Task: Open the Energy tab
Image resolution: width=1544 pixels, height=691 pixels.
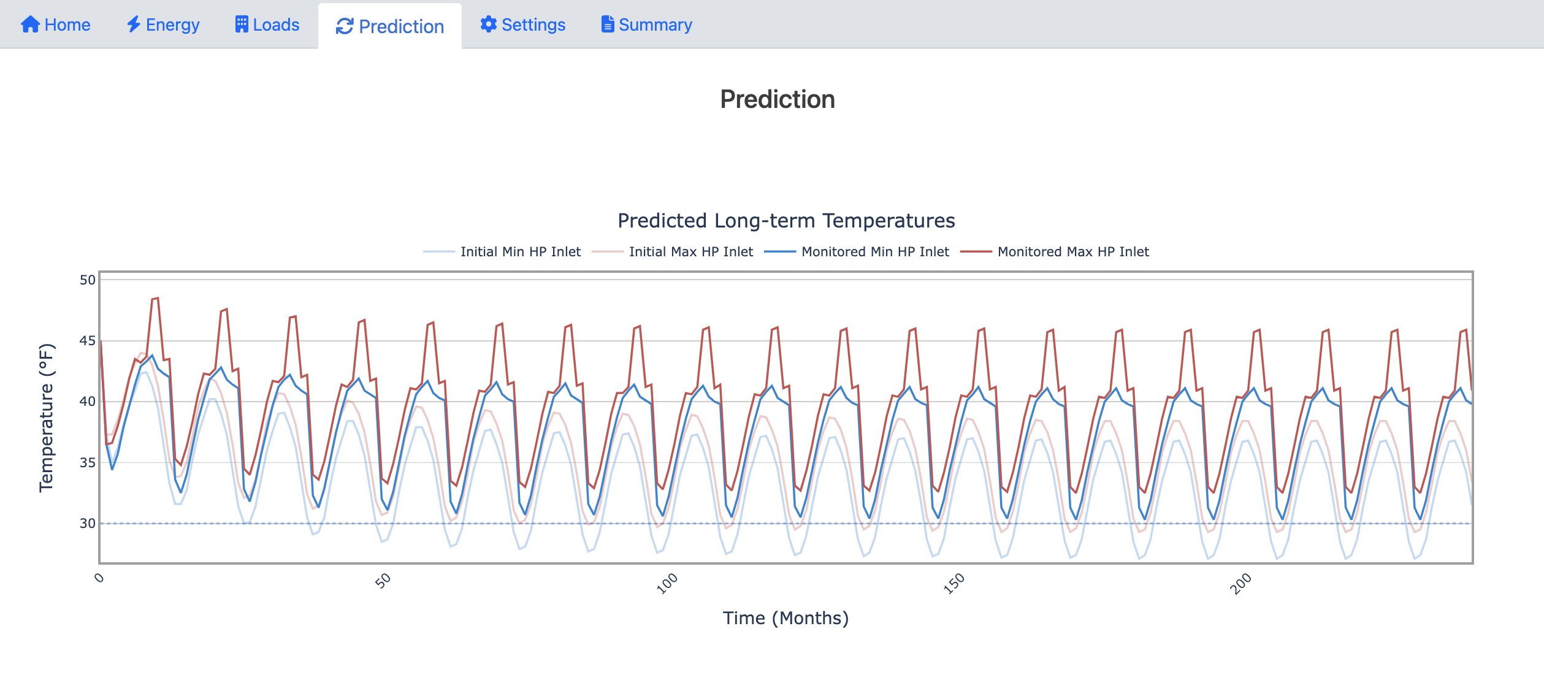Action: (x=172, y=25)
